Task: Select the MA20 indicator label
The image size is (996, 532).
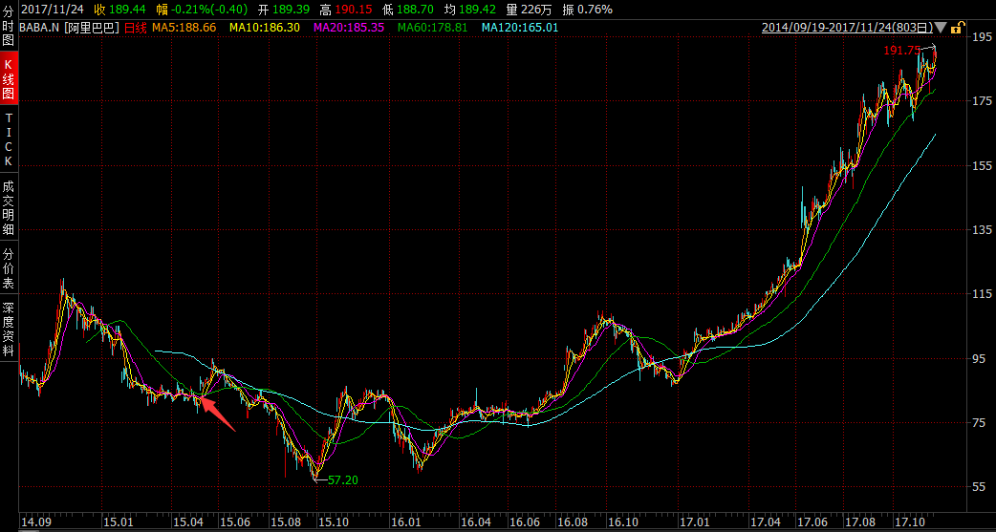Action: click(x=349, y=28)
